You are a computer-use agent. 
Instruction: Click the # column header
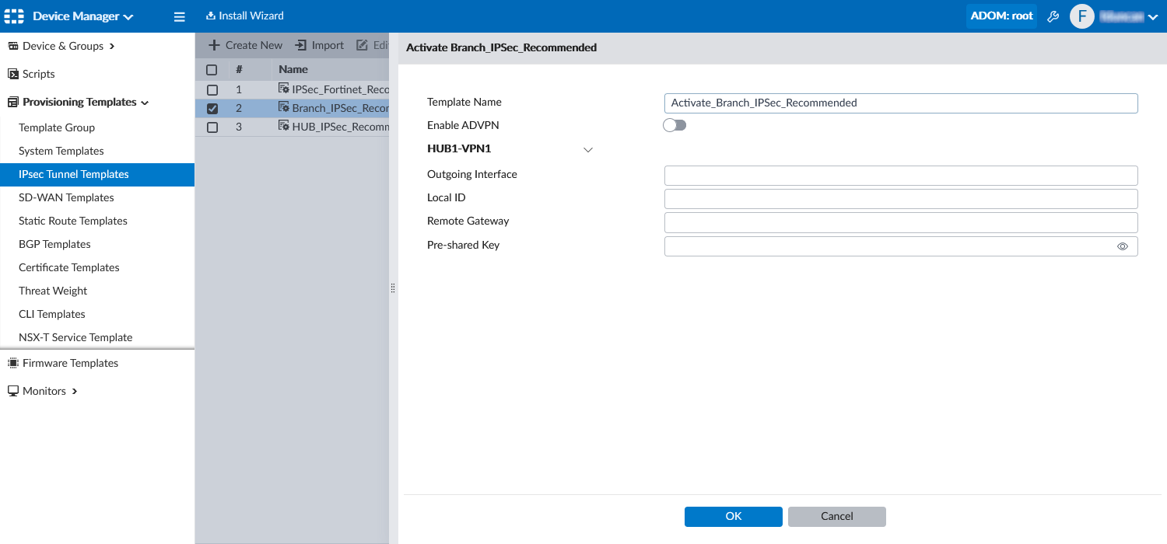click(x=240, y=69)
